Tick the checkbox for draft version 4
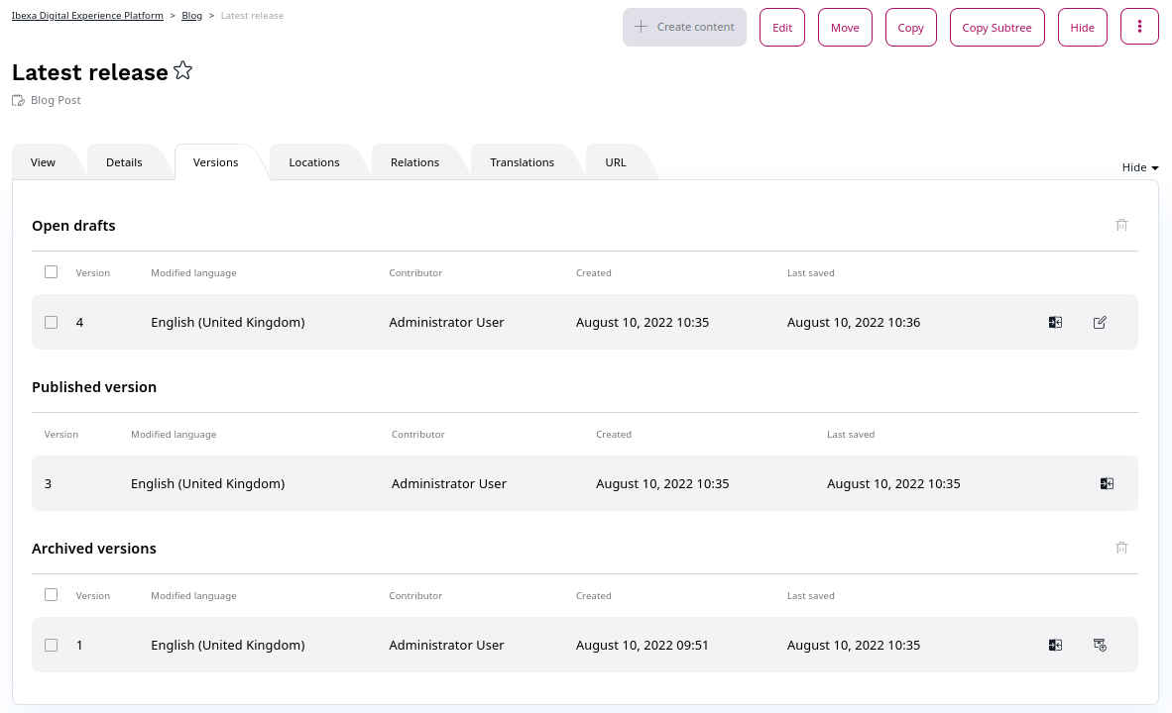 (x=52, y=322)
